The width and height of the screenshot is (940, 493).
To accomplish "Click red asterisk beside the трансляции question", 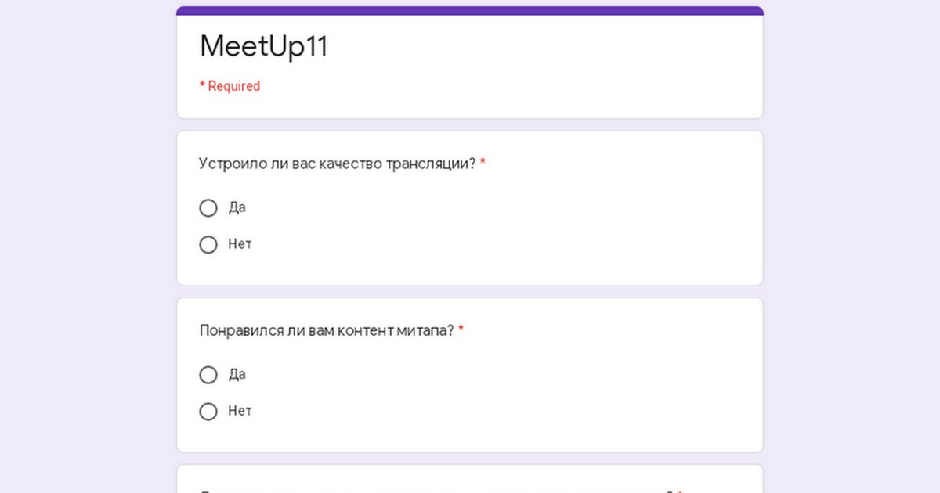I will (483, 164).
